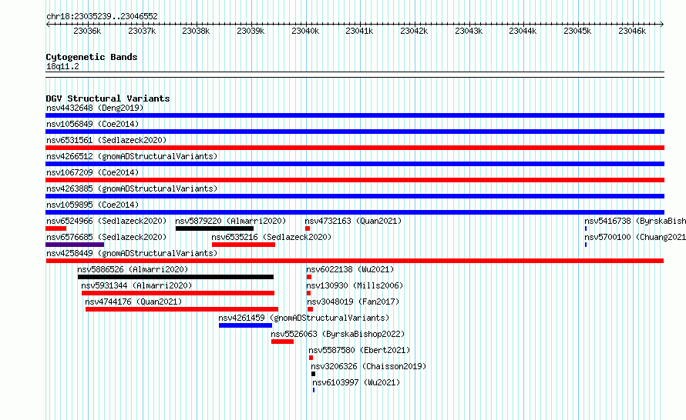Click the short red bar under nsv6524966

pos(56,228)
